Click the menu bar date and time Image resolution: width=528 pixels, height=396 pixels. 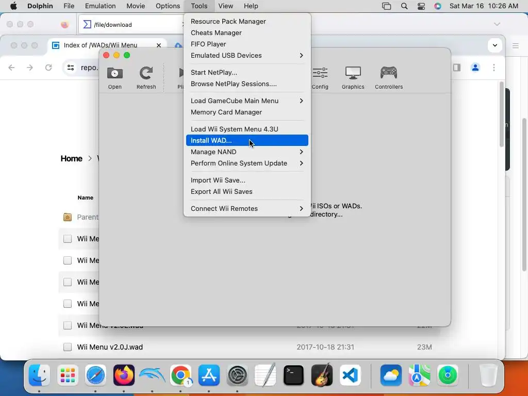[x=484, y=6]
